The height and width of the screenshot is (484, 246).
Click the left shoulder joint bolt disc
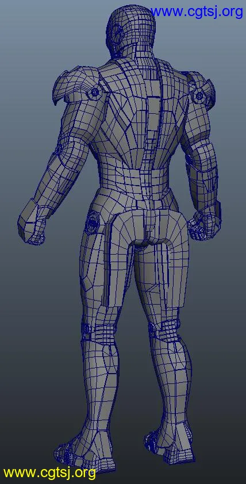point(95,91)
